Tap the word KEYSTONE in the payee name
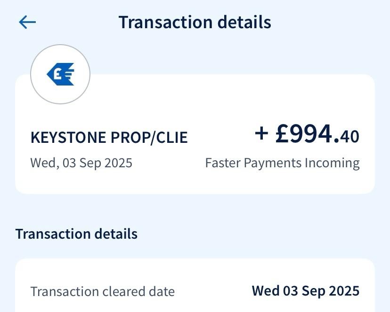390x312 pixels. point(69,137)
